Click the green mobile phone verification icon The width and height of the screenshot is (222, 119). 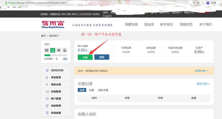(53, 50)
